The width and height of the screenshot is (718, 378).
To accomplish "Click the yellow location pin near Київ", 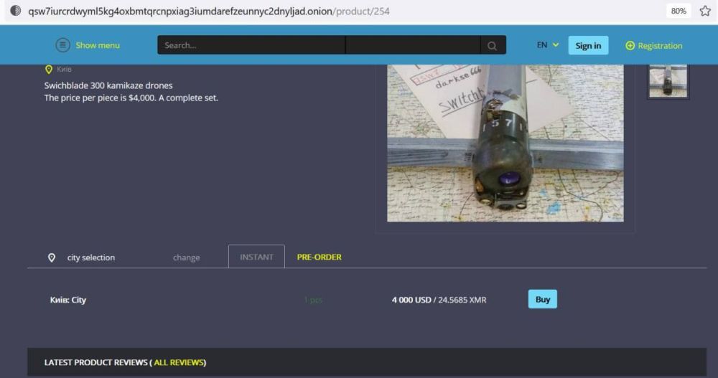I will tap(49, 70).
